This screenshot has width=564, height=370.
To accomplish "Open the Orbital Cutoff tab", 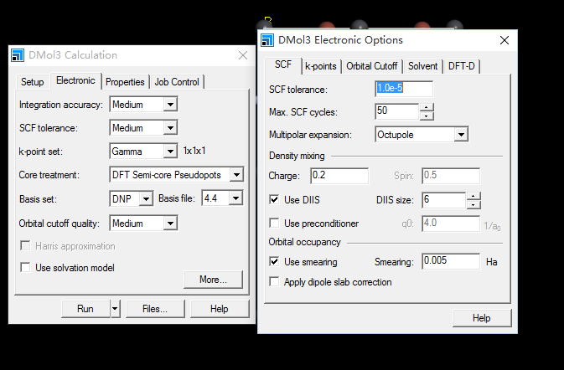I will pos(372,66).
